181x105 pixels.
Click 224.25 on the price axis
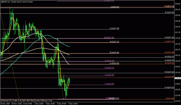(x=178, y=90)
